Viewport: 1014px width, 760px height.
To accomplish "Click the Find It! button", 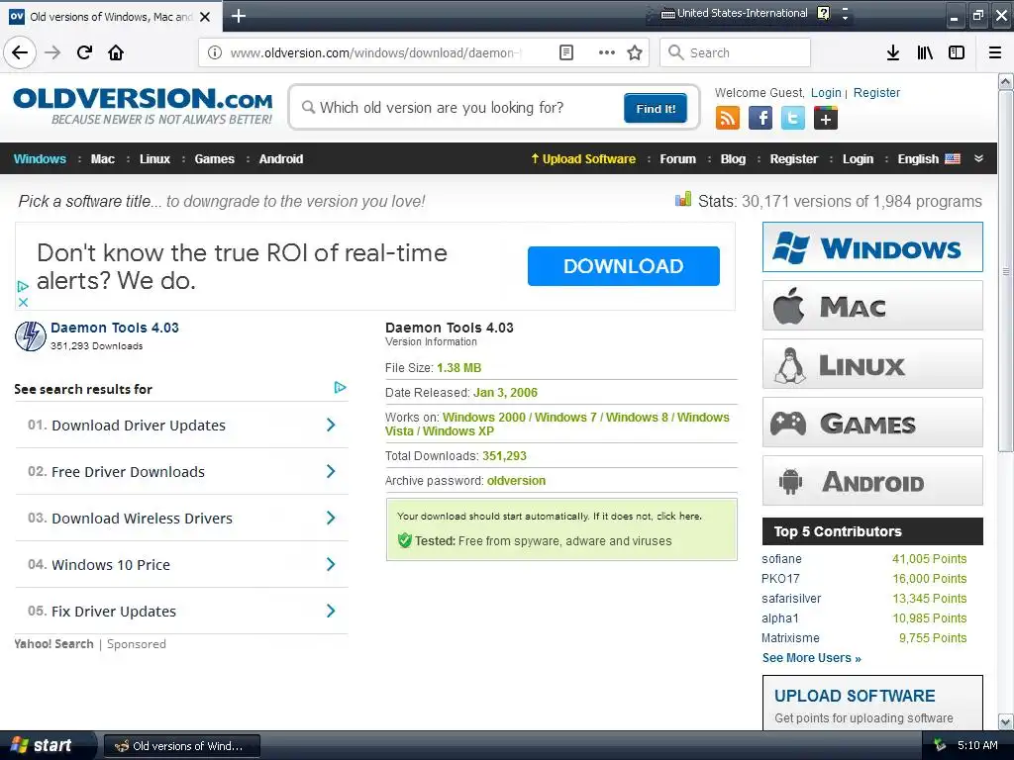I will coord(656,108).
